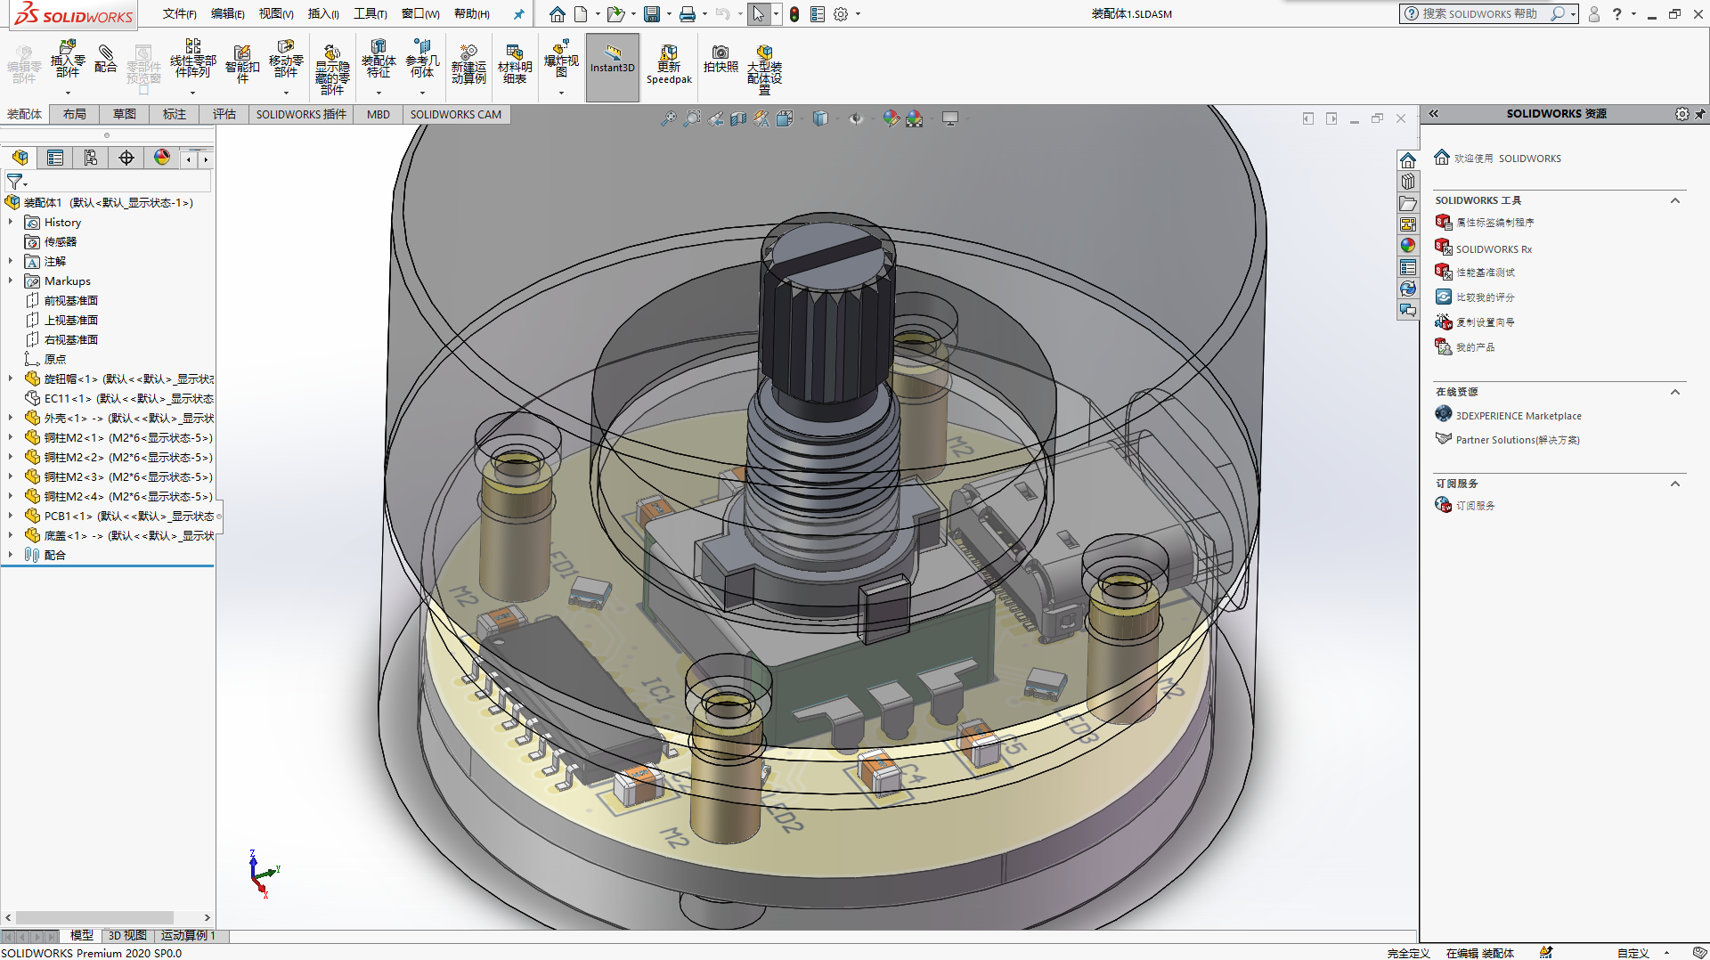Collapse the 订阅服务 section
The width and height of the screenshot is (1710, 960).
click(1675, 484)
